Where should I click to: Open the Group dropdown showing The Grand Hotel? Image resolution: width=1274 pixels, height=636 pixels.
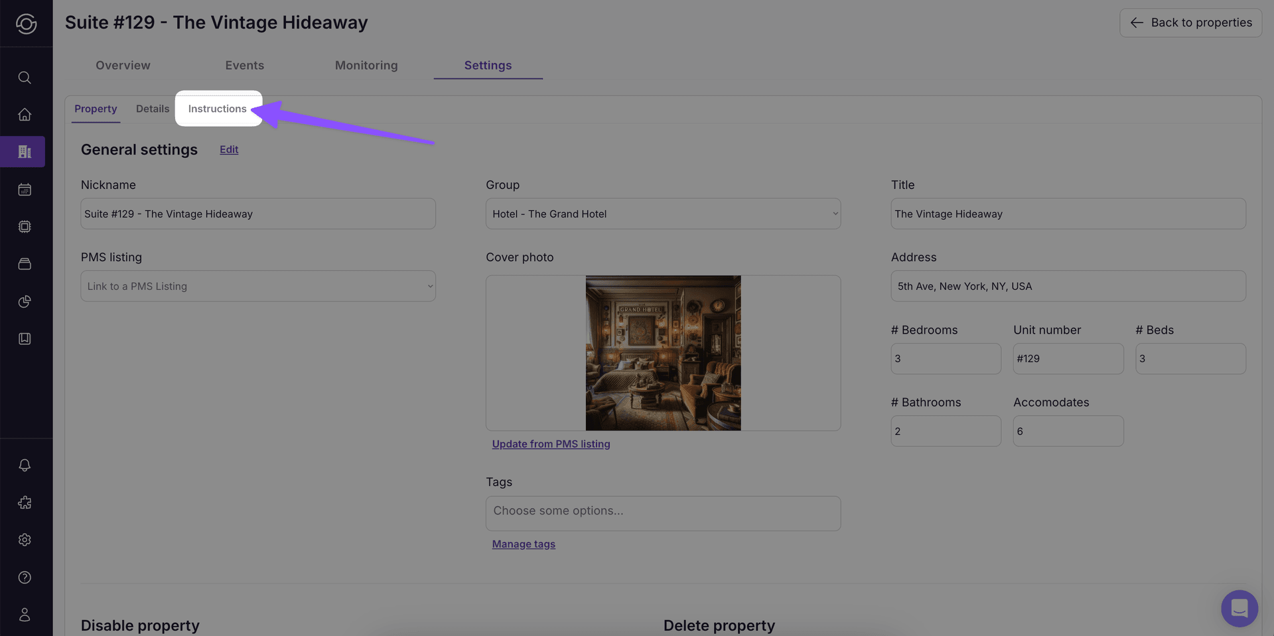pyautogui.click(x=662, y=214)
